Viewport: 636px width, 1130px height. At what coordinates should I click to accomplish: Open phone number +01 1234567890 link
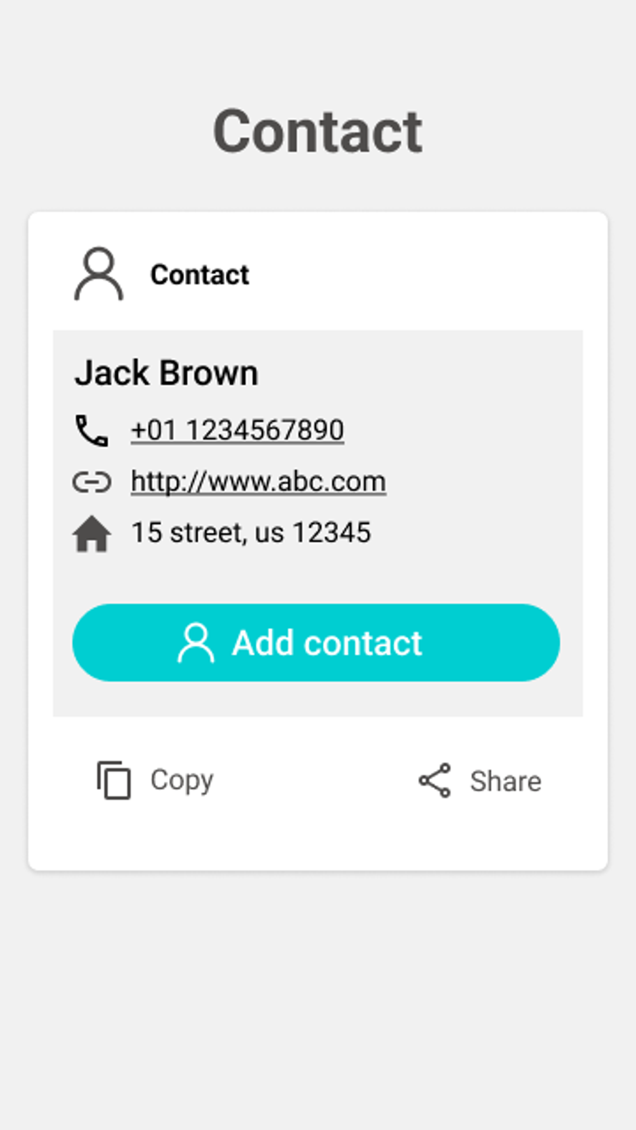click(x=237, y=430)
